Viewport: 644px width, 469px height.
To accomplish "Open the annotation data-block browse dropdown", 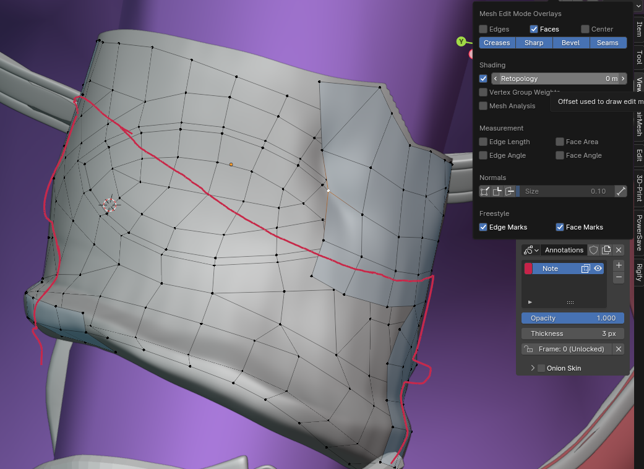I will coord(530,250).
